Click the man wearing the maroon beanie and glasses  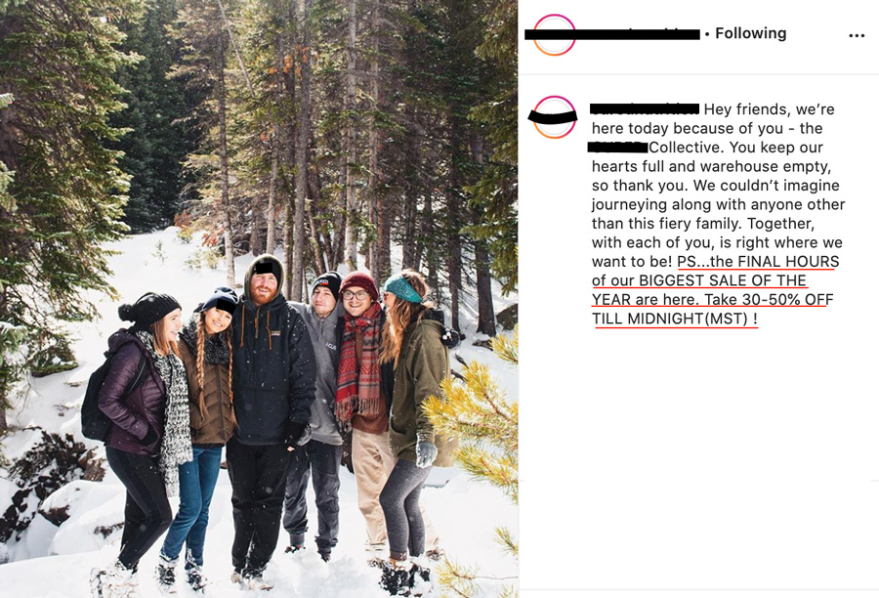pyautogui.click(x=361, y=404)
